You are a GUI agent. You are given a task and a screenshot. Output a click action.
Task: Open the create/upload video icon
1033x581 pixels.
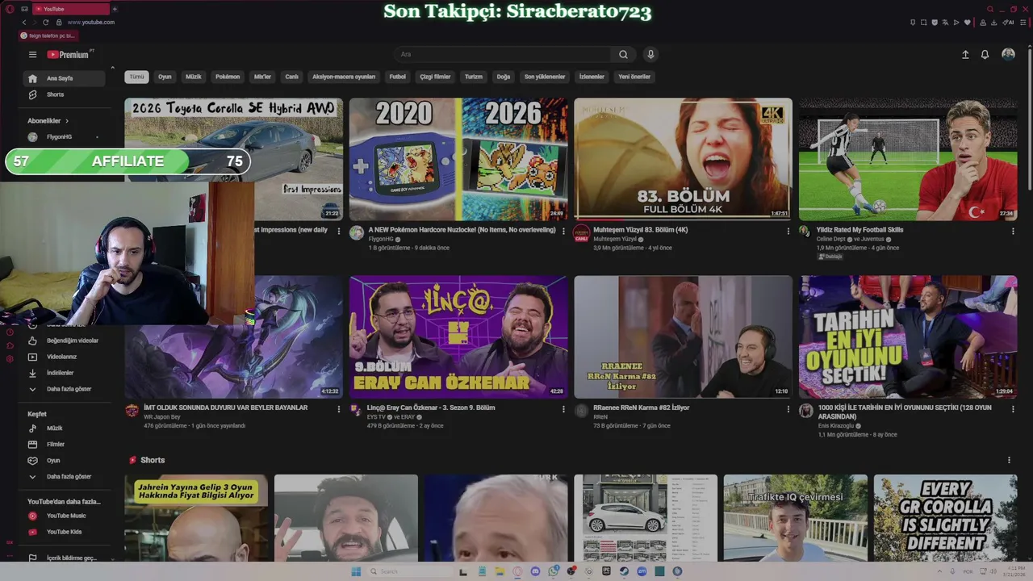point(965,54)
